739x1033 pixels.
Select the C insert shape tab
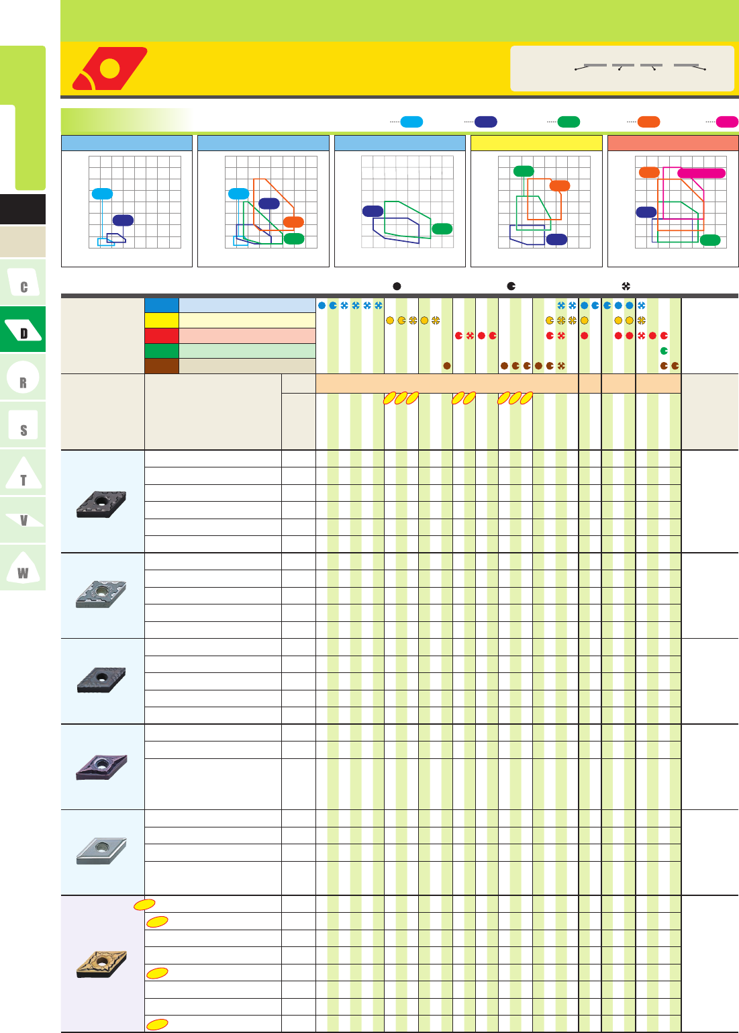pyautogui.click(x=23, y=283)
